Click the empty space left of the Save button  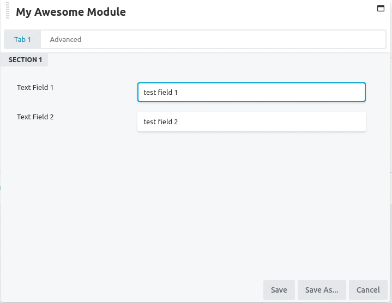[x=131, y=290]
